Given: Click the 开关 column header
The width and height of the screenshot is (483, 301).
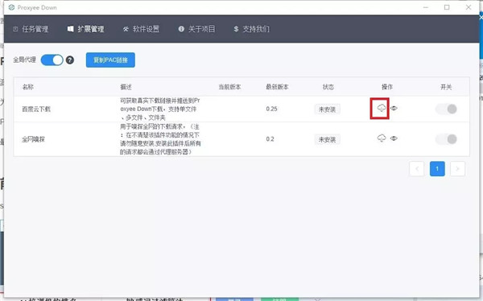Looking at the screenshot, I should pos(446,87).
